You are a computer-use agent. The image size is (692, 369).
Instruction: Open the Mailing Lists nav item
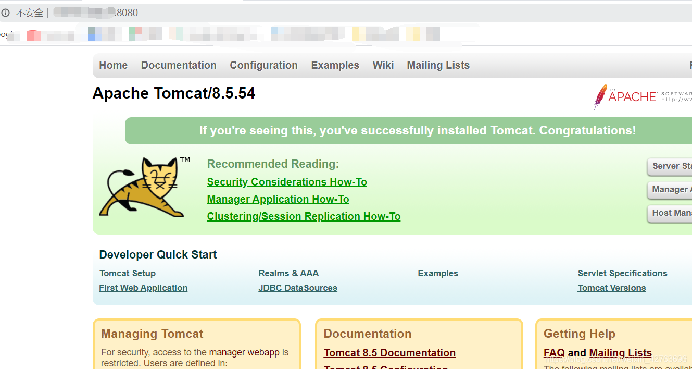pos(438,65)
